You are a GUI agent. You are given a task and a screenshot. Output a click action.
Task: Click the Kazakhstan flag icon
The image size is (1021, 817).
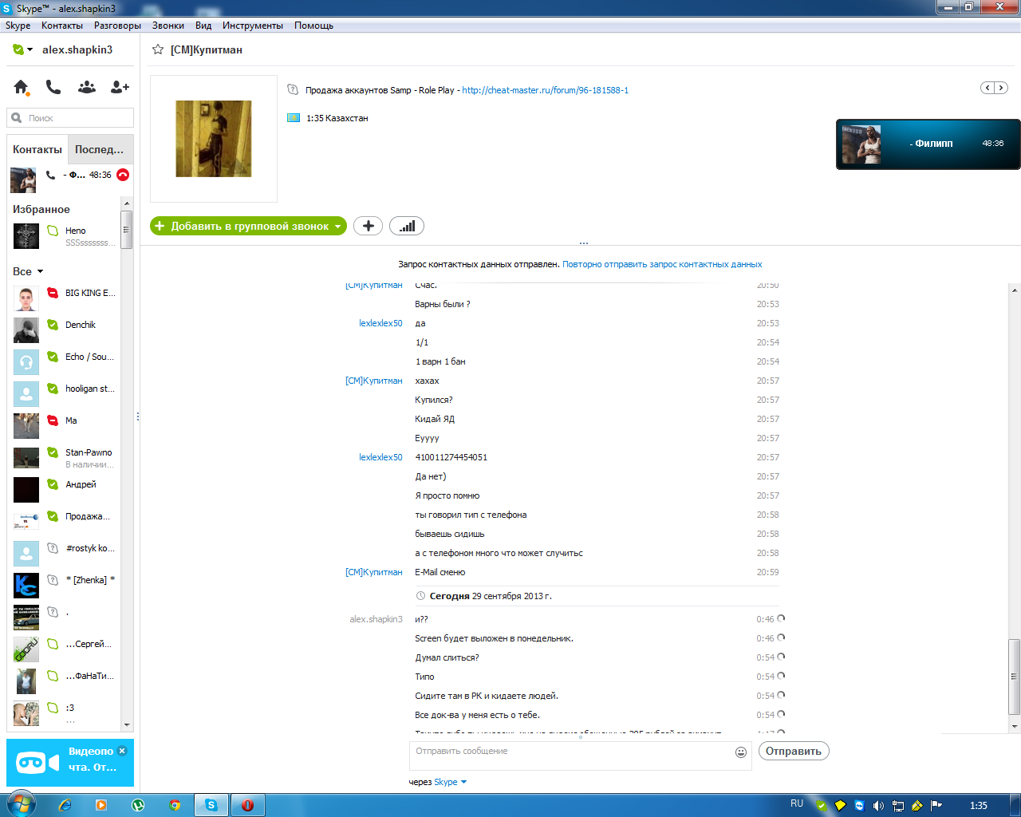coord(294,118)
